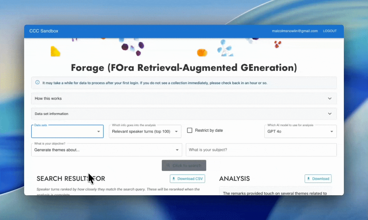Click the download icon beside Download CSV
Viewport: 368px width, 220px height.
174,179
